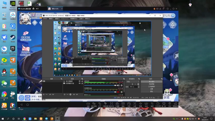Screen dimensions: 215x121
Task: Open OBS Tools menu
Action: click(x=81, y=19)
